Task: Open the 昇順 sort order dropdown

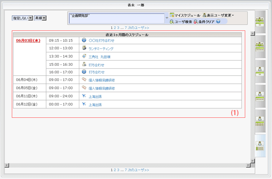Action: 40,18
